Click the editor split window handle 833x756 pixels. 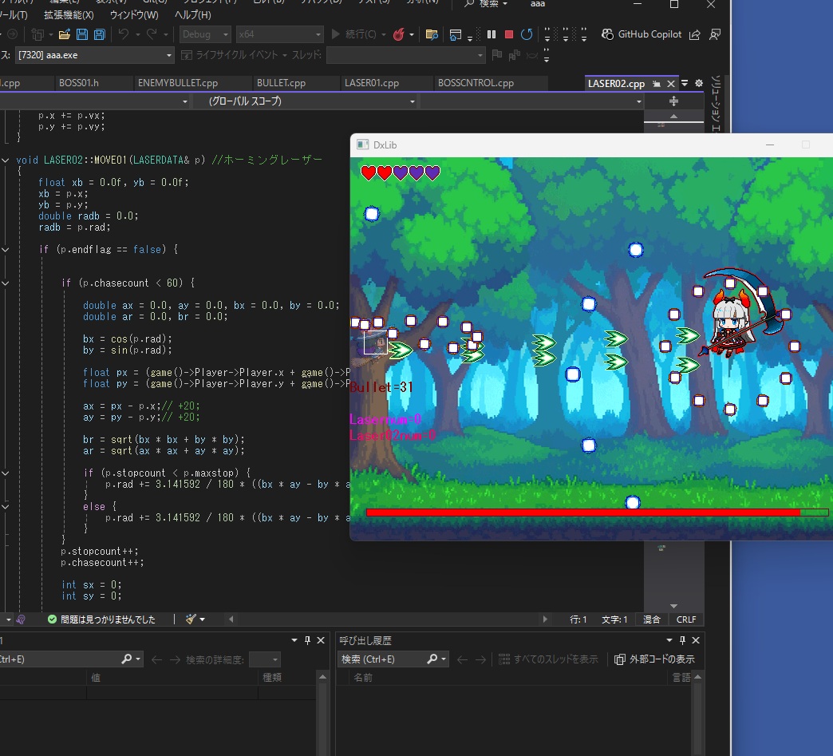pos(673,101)
